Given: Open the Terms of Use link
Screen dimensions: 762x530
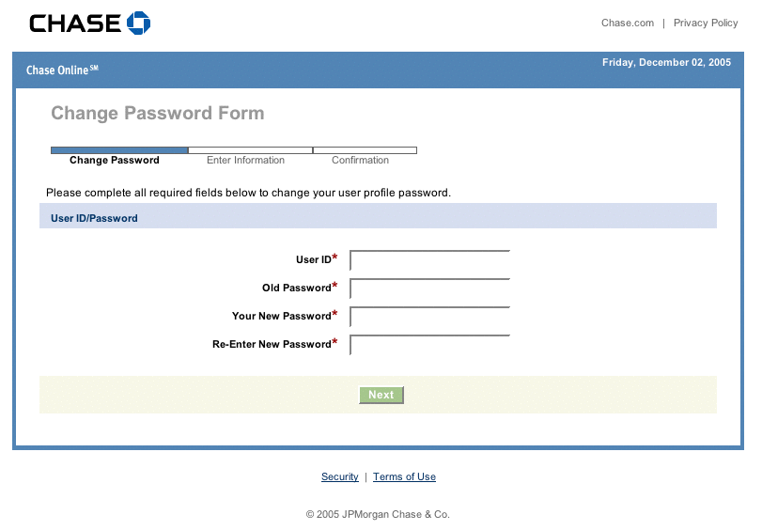Looking at the screenshot, I should coord(404,477).
